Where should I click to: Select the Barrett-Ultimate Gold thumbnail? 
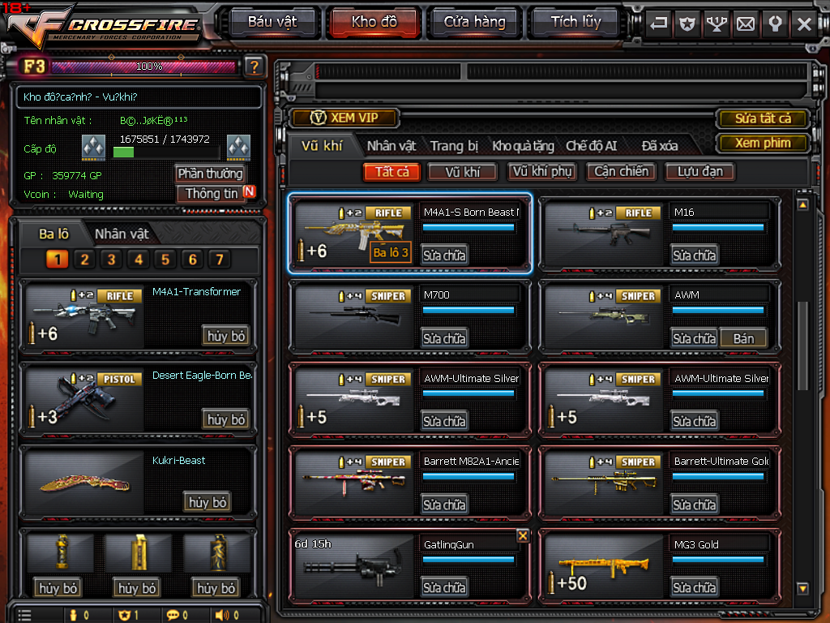[604, 483]
